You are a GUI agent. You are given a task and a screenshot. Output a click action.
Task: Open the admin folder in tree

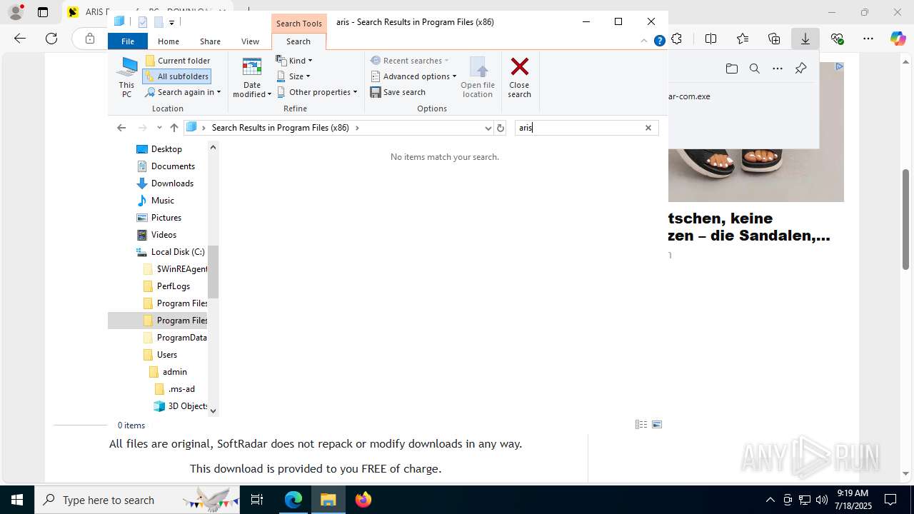pyautogui.click(x=175, y=372)
